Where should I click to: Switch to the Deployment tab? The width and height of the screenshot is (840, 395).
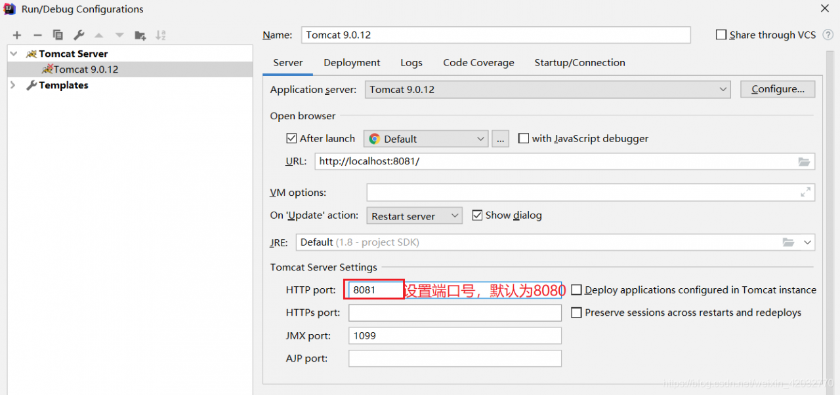point(352,63)
